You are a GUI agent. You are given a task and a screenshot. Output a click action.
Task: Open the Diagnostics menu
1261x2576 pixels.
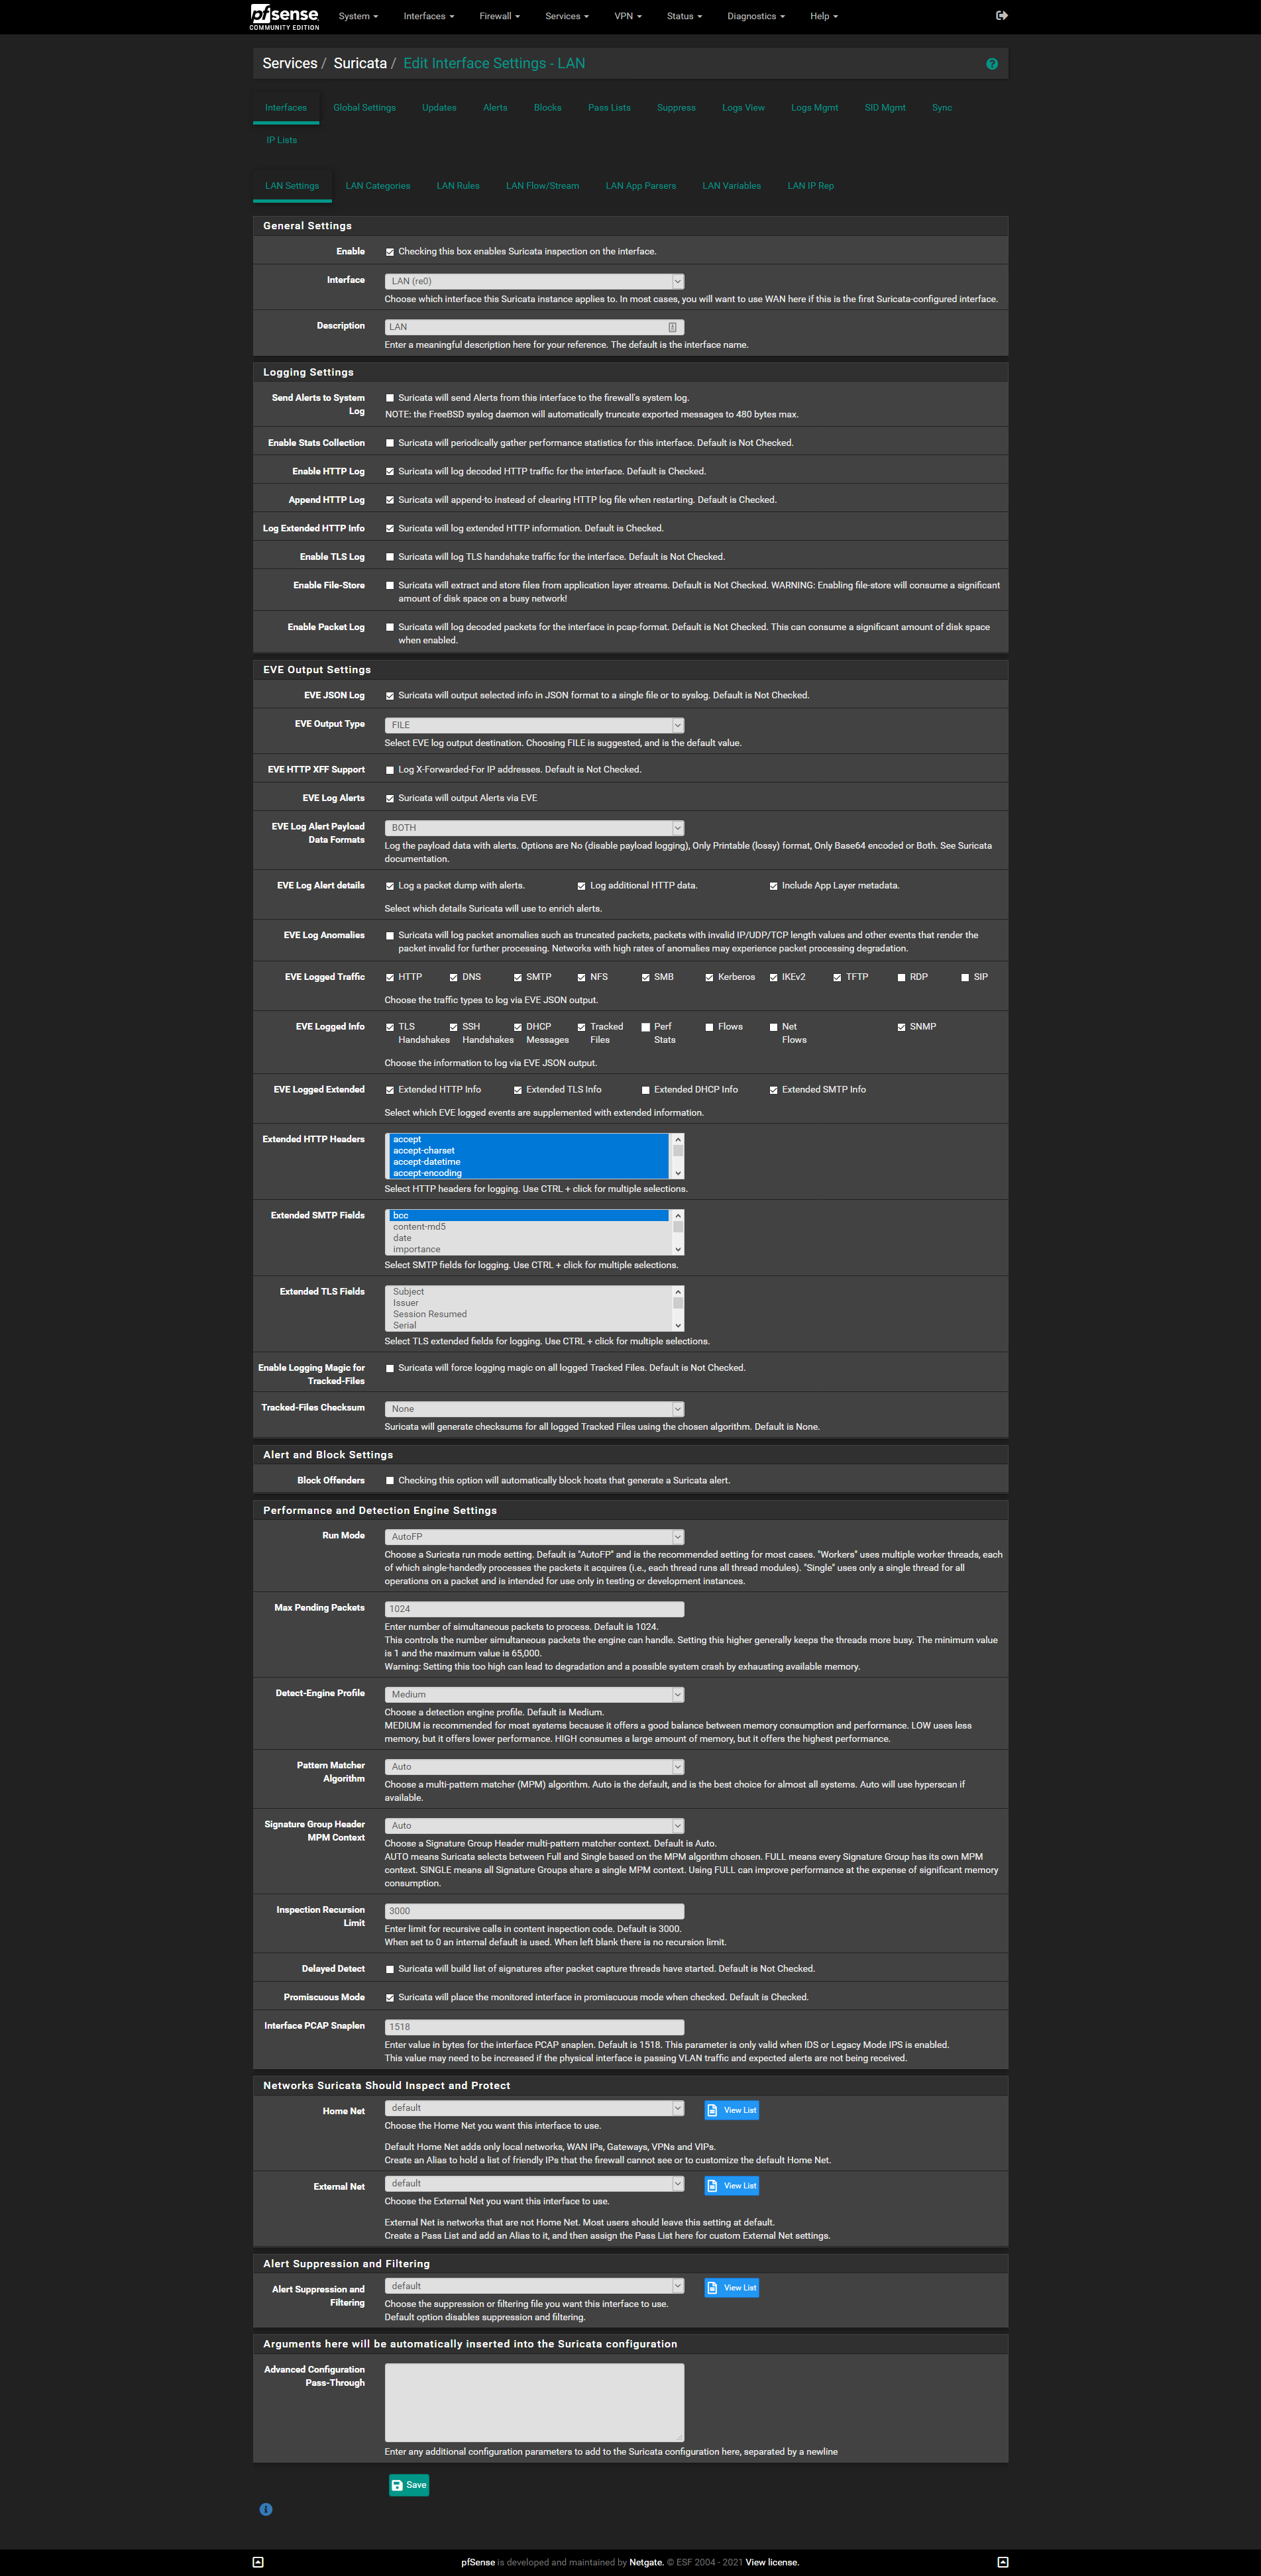tap(755, 16)
